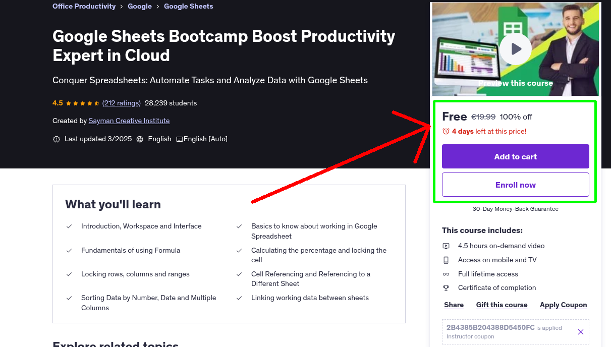Click Access on mobile and TV text
Screen dimensions: 611x347
point(497,260)
